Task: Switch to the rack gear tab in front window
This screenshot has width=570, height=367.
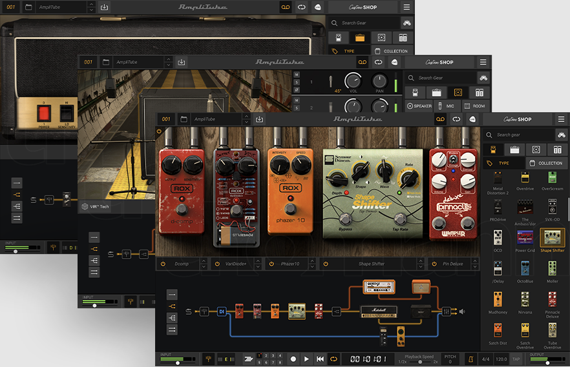Action: coord(557,150)
